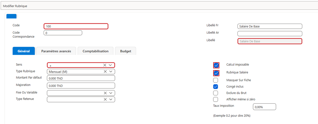Image resolution: width=318 pixels, height=124 pixels.
Task: Uncheck the Calcul imposable checkbox
Action: click(x=216, y=65)
